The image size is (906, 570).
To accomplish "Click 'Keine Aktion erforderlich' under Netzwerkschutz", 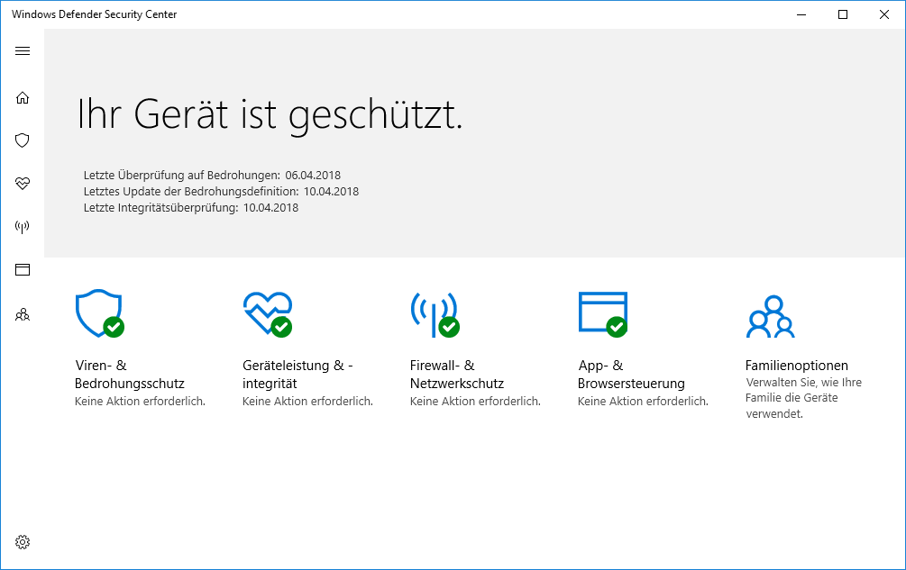I will tap(475, 401).
